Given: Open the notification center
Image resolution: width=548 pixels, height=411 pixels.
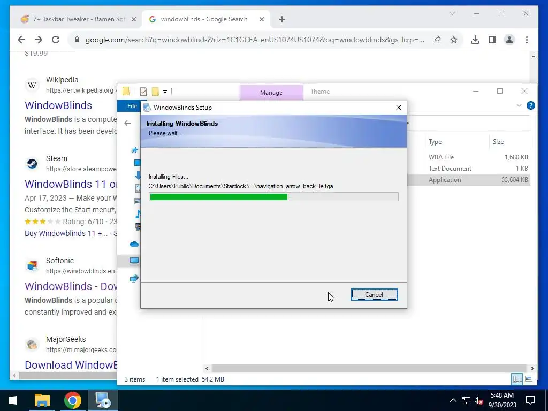Looking at the screenshot, I should point(530,400).
